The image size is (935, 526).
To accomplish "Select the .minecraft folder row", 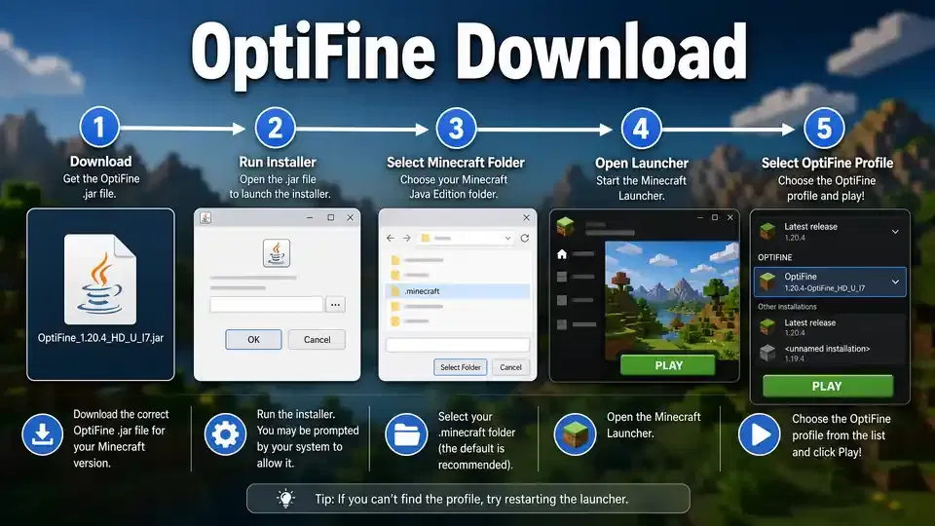I will [458, 291].
